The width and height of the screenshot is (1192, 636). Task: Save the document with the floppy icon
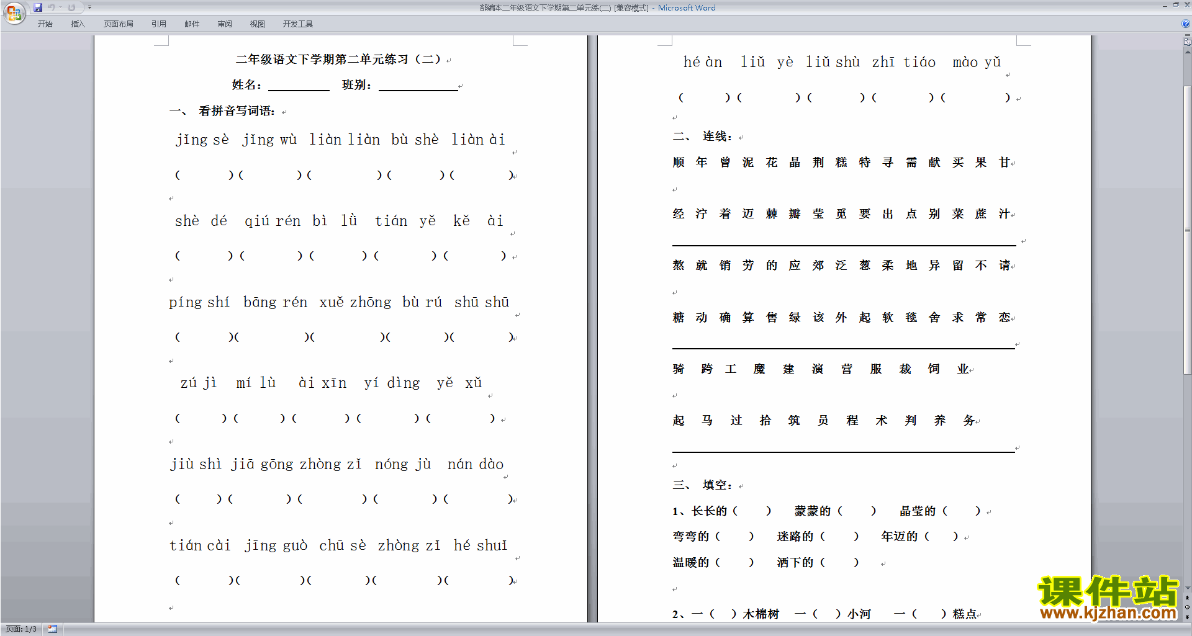(x=38, y=7)
